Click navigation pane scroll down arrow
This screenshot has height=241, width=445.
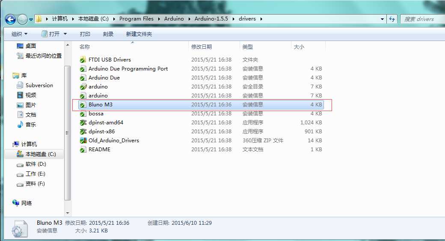[x=68, y=213]
